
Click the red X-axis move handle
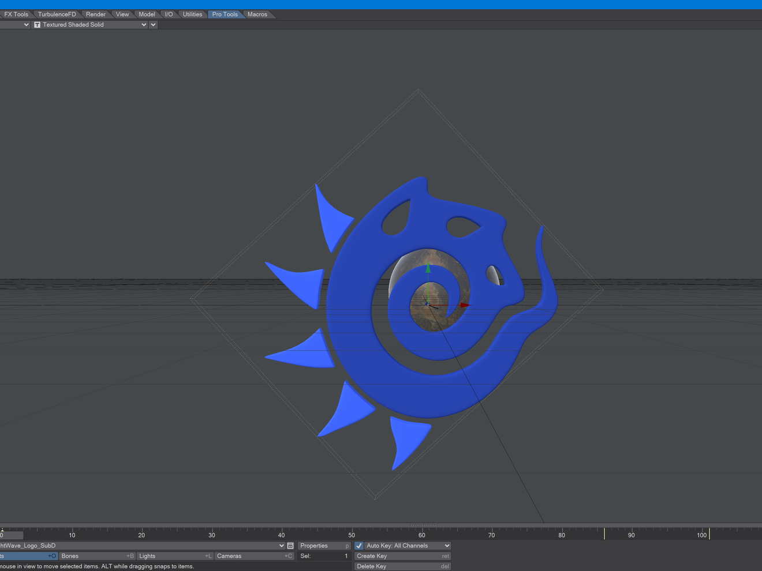tap(465, 305)
